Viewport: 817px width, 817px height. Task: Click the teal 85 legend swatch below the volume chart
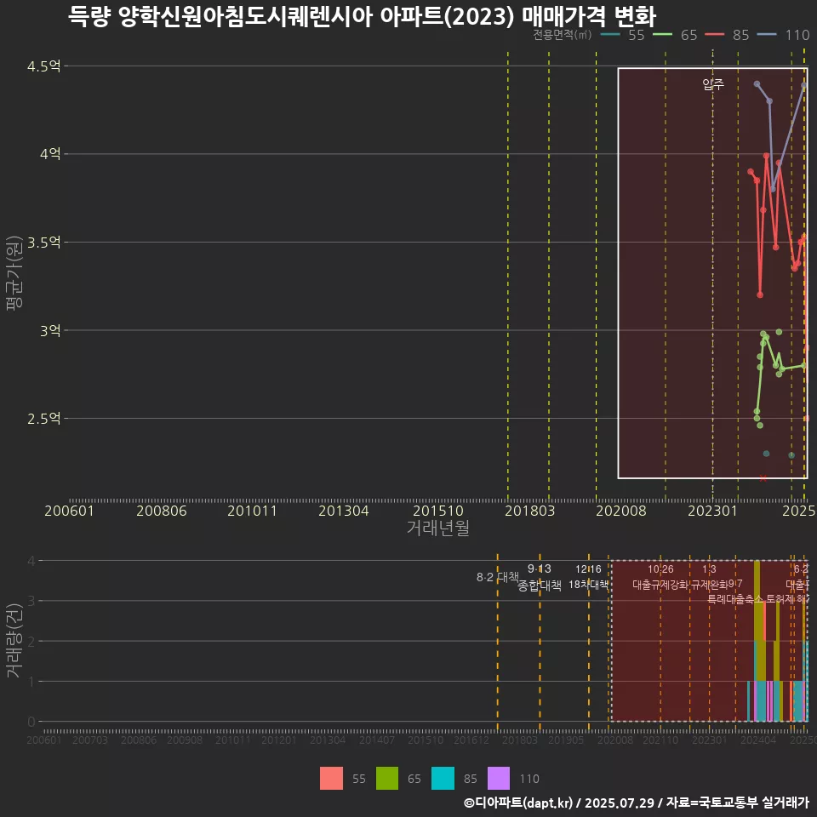point(443,779)
